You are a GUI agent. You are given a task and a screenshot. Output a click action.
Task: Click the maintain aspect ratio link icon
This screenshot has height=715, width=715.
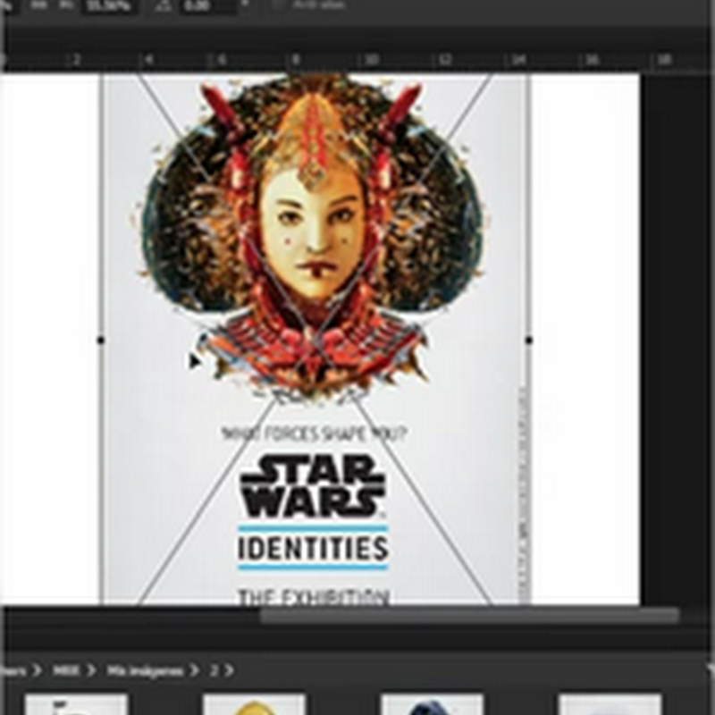(x=40, y=5)
